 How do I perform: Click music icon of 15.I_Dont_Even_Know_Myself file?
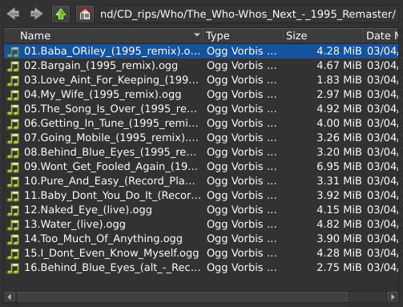[x=13, y=253]
